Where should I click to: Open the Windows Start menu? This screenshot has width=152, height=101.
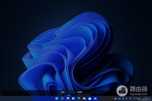(x=56, y=98)
